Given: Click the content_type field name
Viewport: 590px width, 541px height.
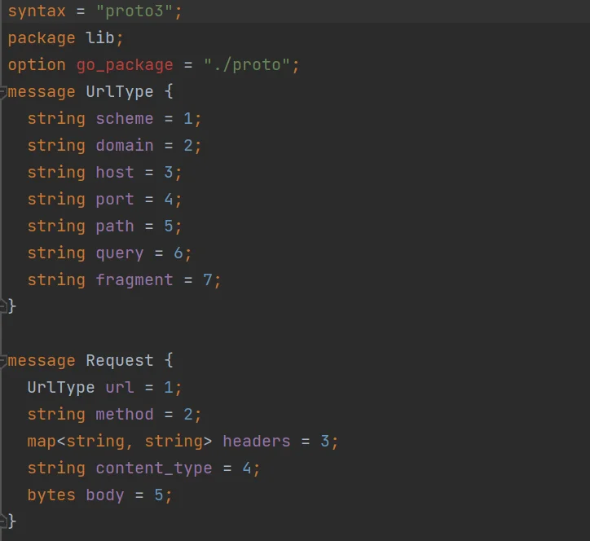Looking at the screenshot, I should click(x=154, y=468).
